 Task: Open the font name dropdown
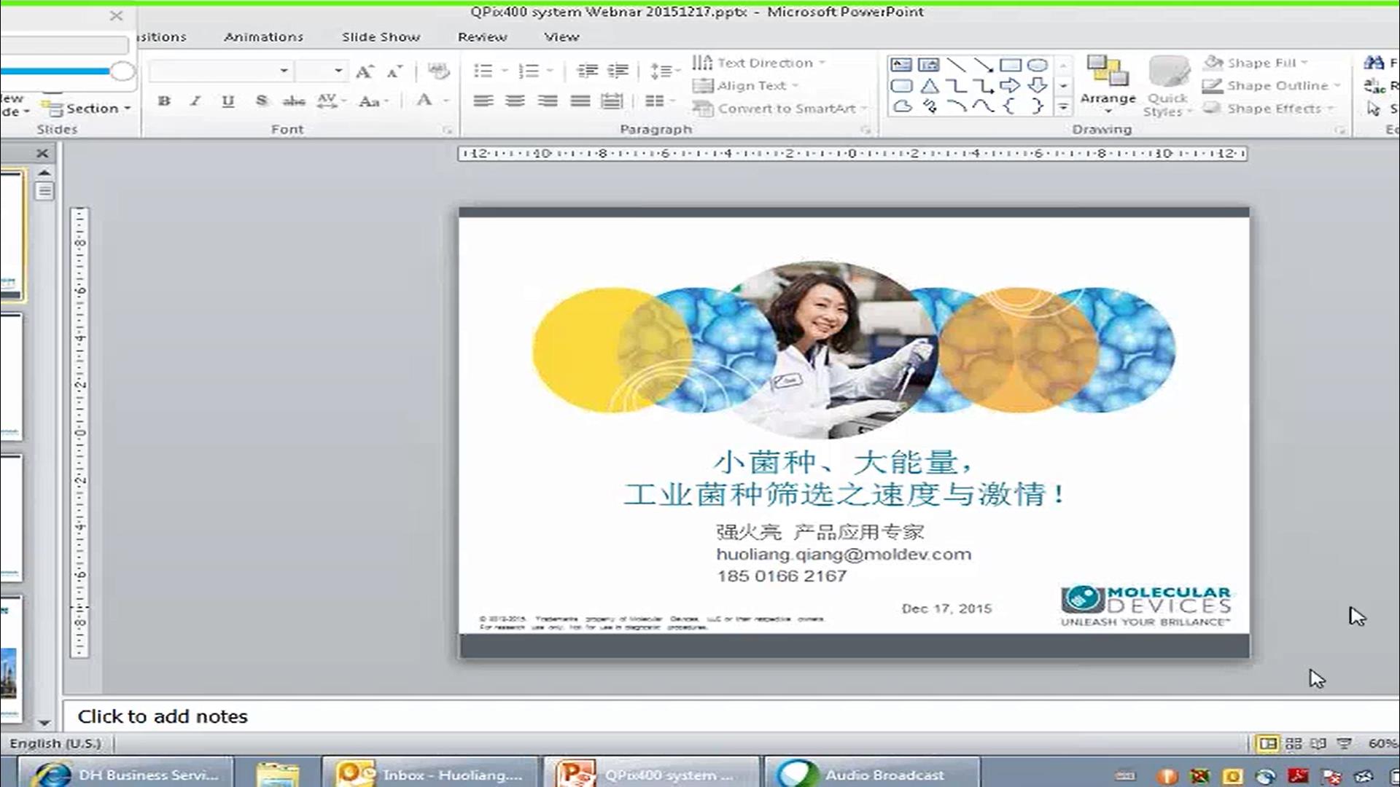(x=284, y=71)
